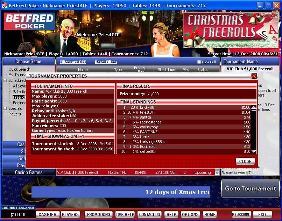Image resolution: width=282 pixels, height=221 pixels.
Task: Click the PLAYERS button in bottom bar
Action: pyautogui.click(x=70, y=214)
